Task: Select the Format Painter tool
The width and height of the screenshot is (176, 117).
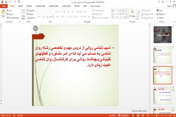Action: [13, 18]
